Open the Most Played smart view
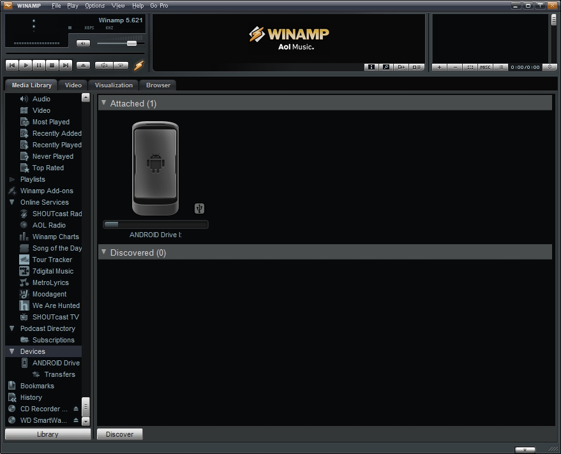561x454 pixels. (x=51, y=122)
